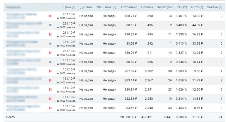This screenshot has width=226, height=122.
Task: Click the Переходы column header
Action: click(164, 7)
